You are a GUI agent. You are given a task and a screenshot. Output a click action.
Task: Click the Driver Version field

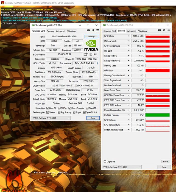(x=72, y=86)
